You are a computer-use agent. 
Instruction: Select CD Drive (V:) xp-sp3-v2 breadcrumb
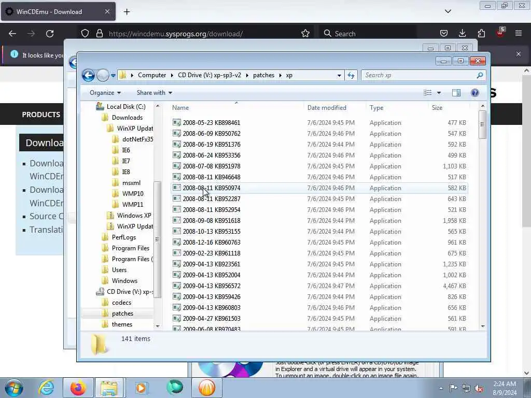(x=209, y=75)
